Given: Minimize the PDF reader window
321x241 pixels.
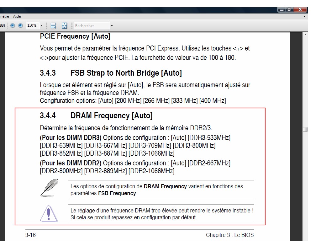Looking at the screenshot, I should pos(282,10).
